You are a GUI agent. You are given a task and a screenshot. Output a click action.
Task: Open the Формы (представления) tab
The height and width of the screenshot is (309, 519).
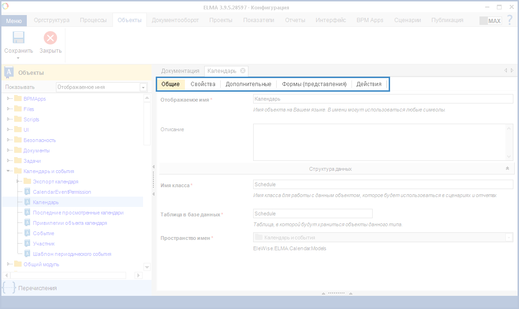314,84
